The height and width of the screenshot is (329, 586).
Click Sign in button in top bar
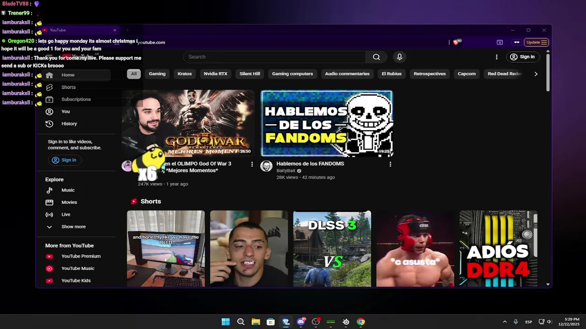pos(523,57)
